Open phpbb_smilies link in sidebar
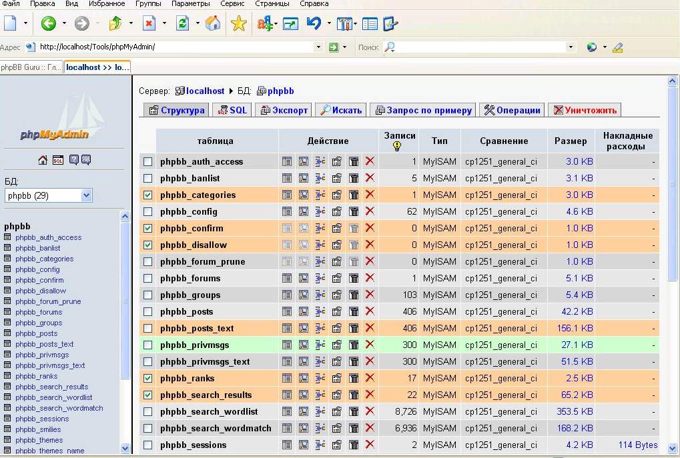The height and width of the screenshot is (458, 680). (38, 429)
